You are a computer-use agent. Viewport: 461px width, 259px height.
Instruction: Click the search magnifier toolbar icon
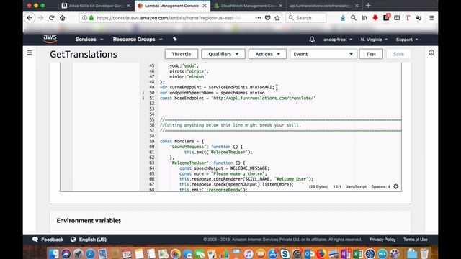[x=354, y=18]
